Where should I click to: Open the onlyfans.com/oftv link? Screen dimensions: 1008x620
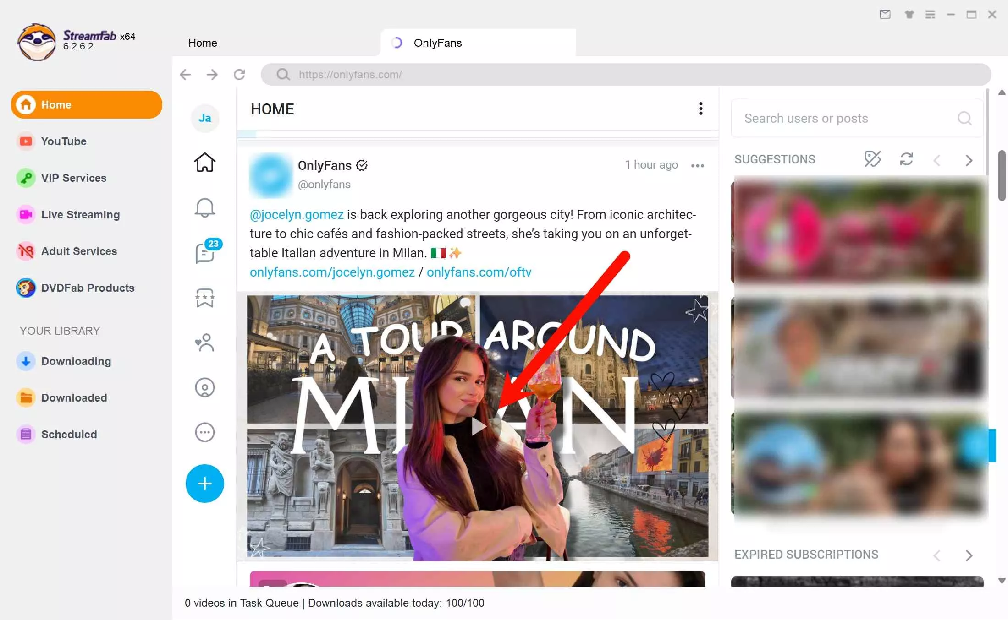[x=479, y=272]
